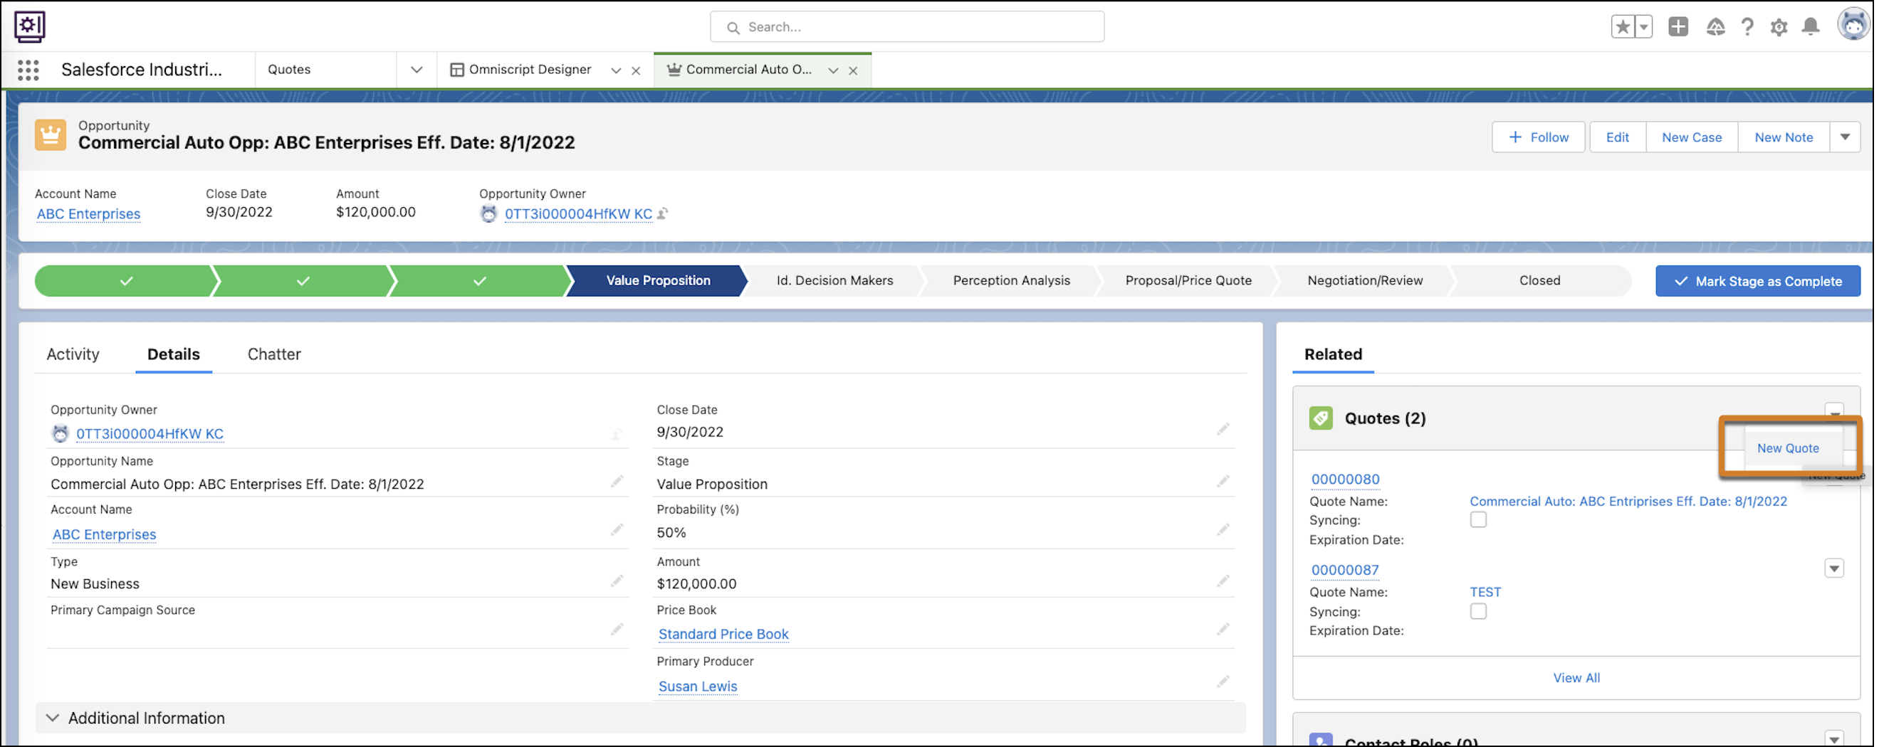Select the Perception Analysis path stage
The height and width of the screenshot is (747, 1884).
click(x=1011, y=281)
